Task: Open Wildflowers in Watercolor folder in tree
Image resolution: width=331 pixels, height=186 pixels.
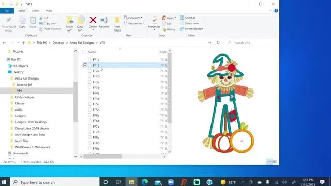Action: 32,147
